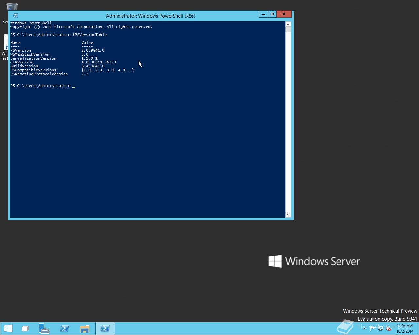Open Task View from the taskbar
This screenshot has width=419, height=335.
(x=25, y=328)
